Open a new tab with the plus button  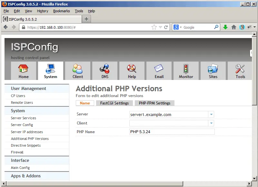[86, 19]
